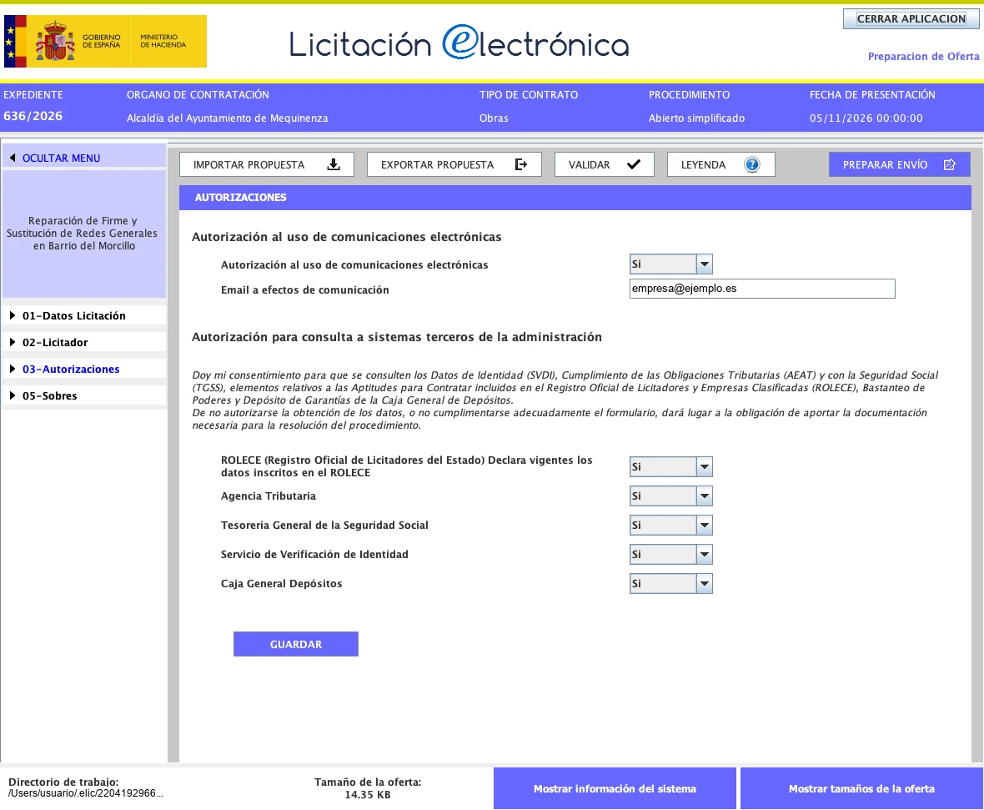Click the Validar checkmark icon
984x810 pixels.
pos(633,164)
